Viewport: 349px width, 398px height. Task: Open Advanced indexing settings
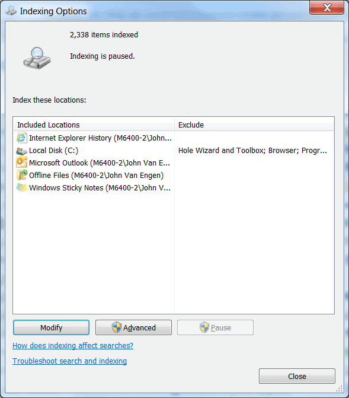(x=133, y=327)
